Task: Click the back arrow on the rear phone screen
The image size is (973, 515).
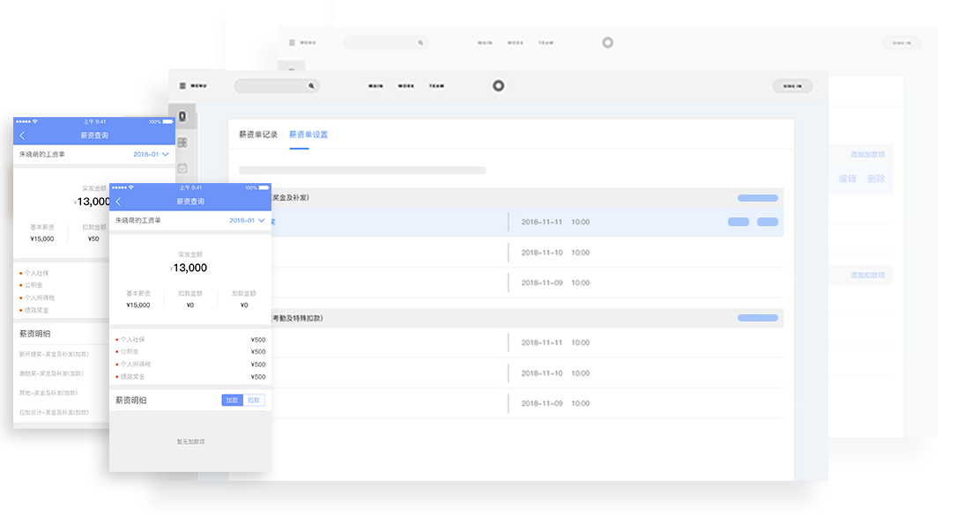Action: 22,136
